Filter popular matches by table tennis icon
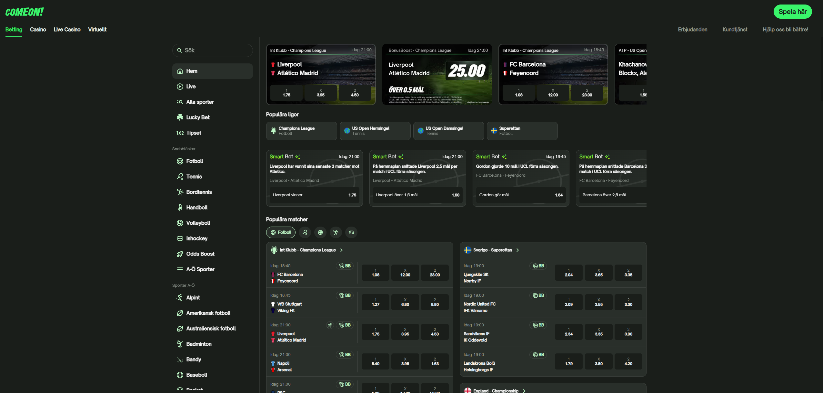Screen dimensions: 823x393 click(336, 232)
